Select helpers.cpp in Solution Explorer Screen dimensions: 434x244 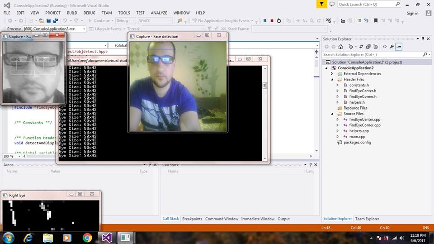coord(359,131)
